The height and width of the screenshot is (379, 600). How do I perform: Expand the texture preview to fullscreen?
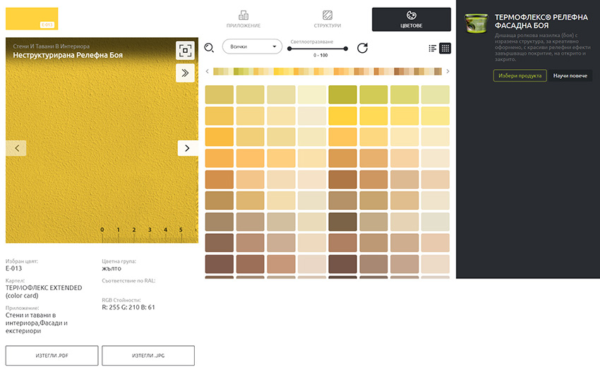[x=185, y=50]
